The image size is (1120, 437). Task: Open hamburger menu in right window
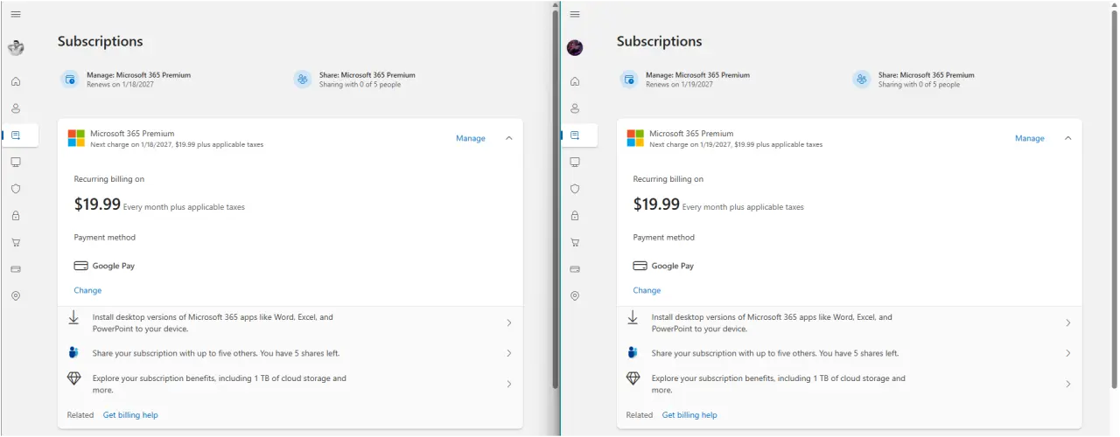(575, 14)
